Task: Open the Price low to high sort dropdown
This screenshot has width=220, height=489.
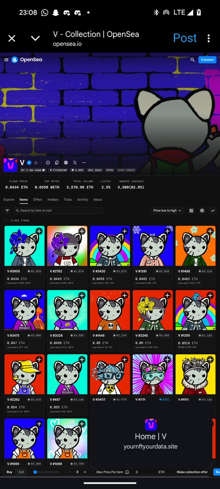Action: point(167,211)
